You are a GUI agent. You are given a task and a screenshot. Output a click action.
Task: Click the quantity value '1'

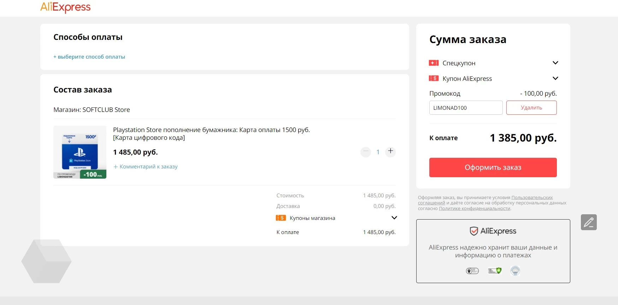pyautogui.click(x=378, y=152)
